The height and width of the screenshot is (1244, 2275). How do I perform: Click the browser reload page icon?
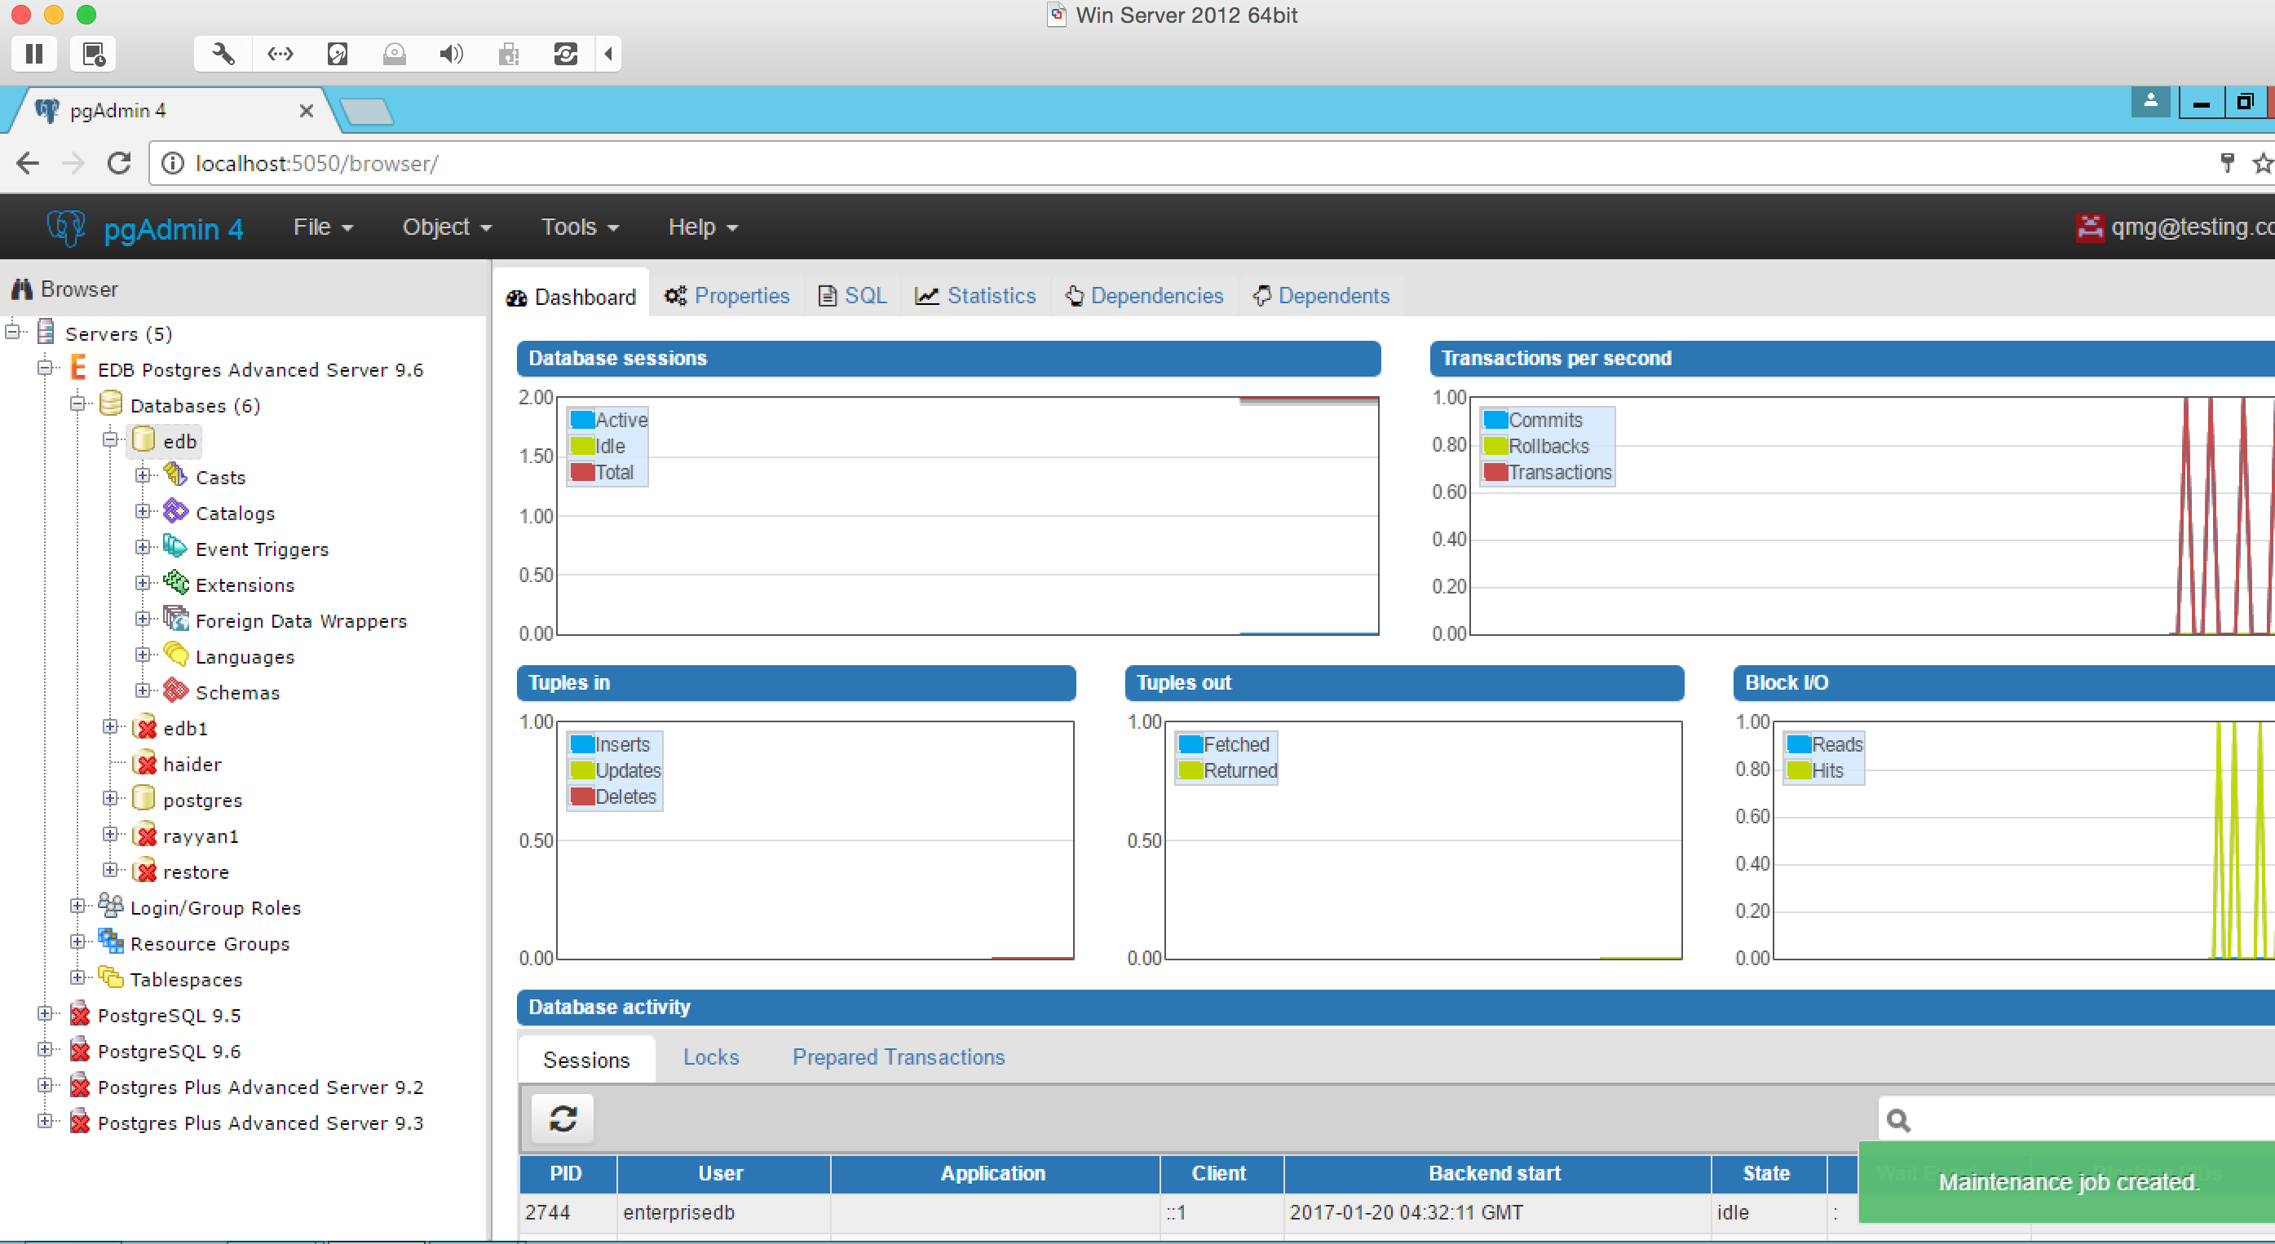click(119, 163)
